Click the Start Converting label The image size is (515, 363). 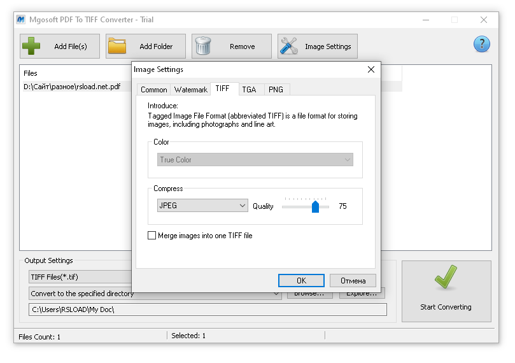point(446,307)
